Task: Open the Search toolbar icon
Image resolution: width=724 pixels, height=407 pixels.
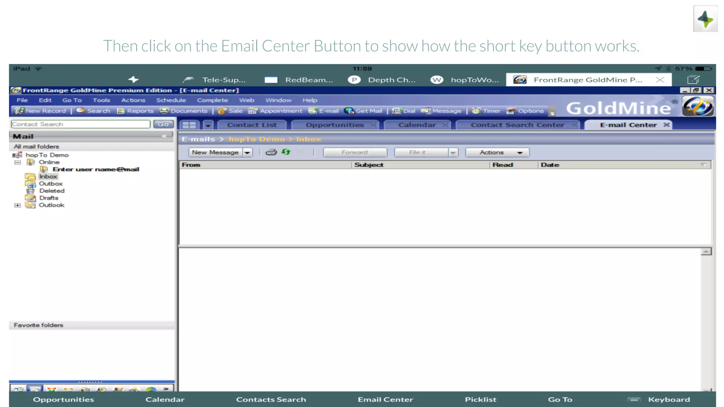Action: coord(80,111)
